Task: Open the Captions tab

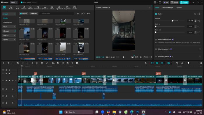Action: [x=45, y=8]
